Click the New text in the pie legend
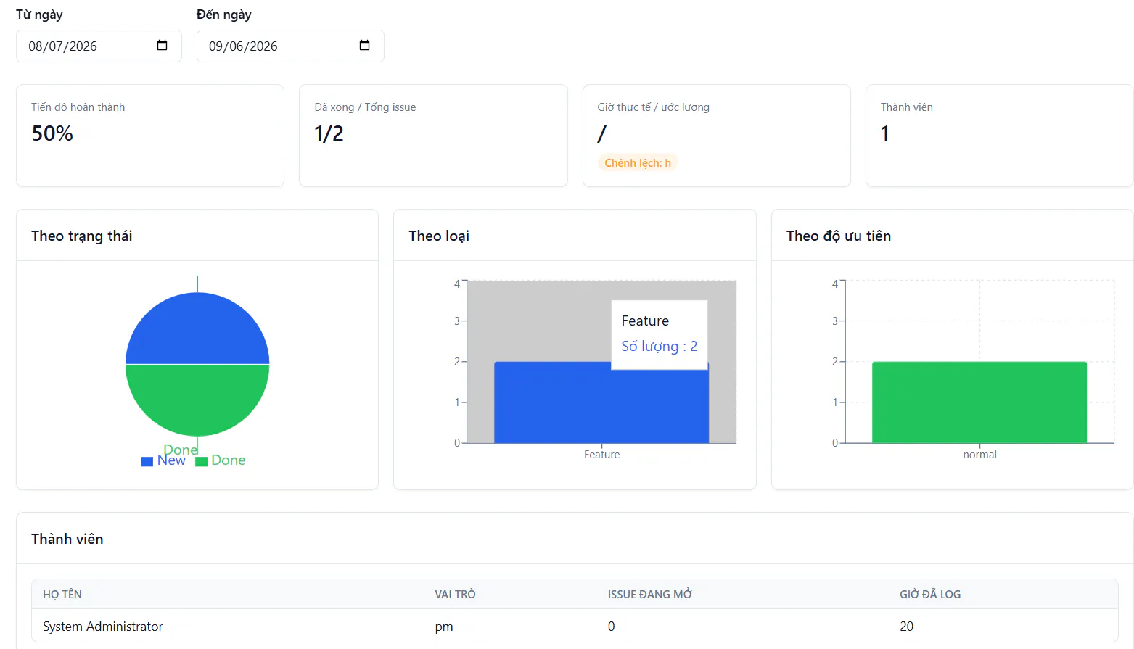This screenshot has height=649, width=1134. (171, 460)
